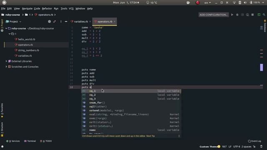Change 2 spaces indent setting

click(246, 147)
